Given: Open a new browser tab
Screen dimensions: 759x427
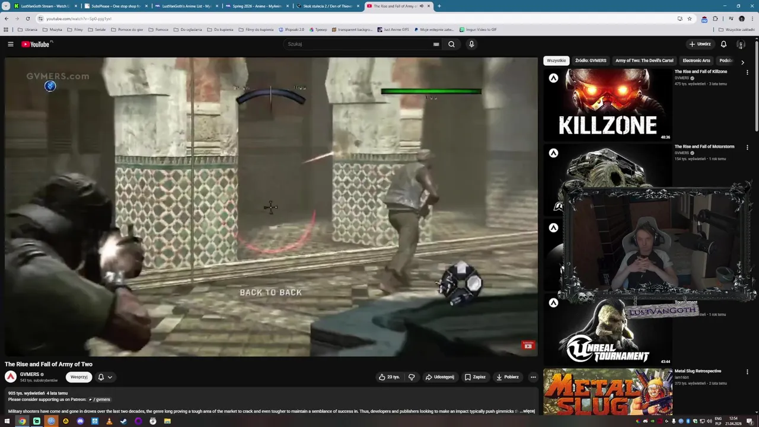Looking at the screenshot, I should pyautogui.click(x=439, y=6).
